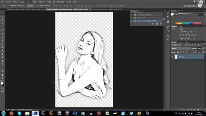This screenshot has width=206, height=116.
Task: Set history brush source for Flou gaussien
Action: [x=132, y=18]
